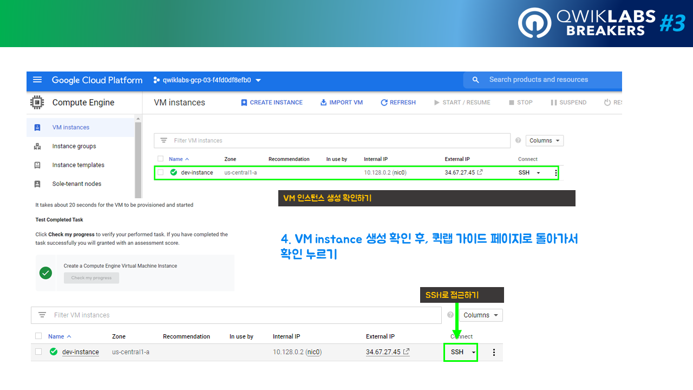The height and width of the screenshot is (390, 693).
Task: Open Instance templates in sidebar
Action: coord(79,165)
